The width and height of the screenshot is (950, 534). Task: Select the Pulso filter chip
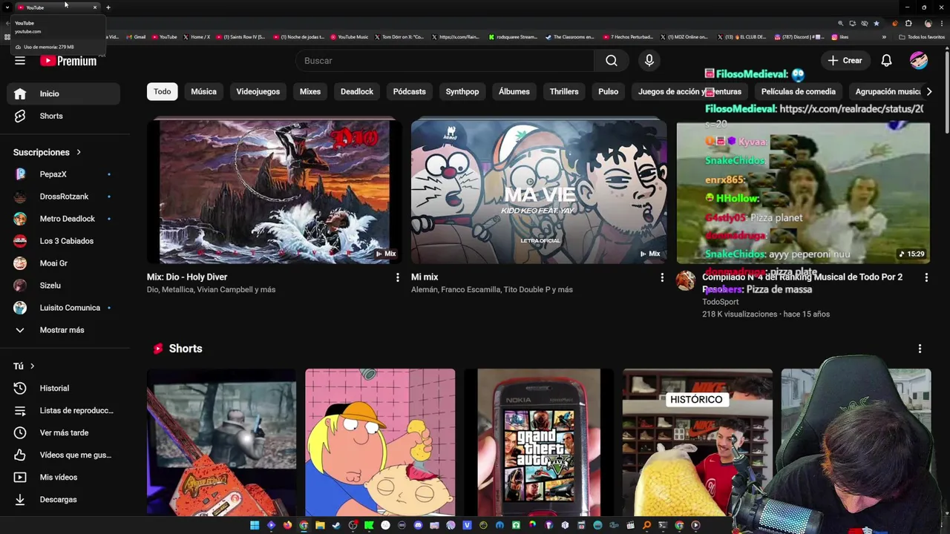click(x=608, y=91)
